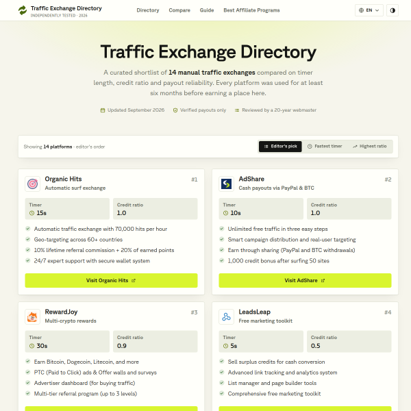Screen dimensions: 411x411
Task: Click the LeadsLeap logo icon
Action: (226, 316)
